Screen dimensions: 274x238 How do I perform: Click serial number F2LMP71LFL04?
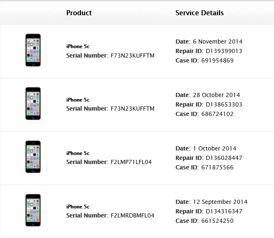[x=131, y=162]
